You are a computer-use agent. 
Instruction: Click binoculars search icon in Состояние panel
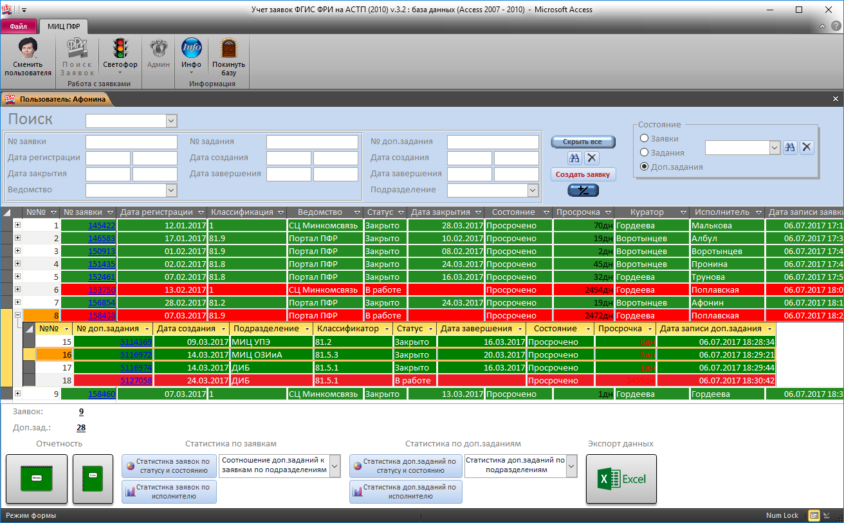(x=790, y=147)
